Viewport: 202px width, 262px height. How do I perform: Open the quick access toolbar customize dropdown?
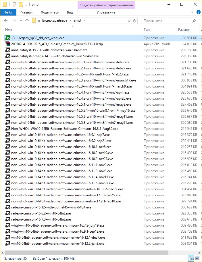(26, 5)
